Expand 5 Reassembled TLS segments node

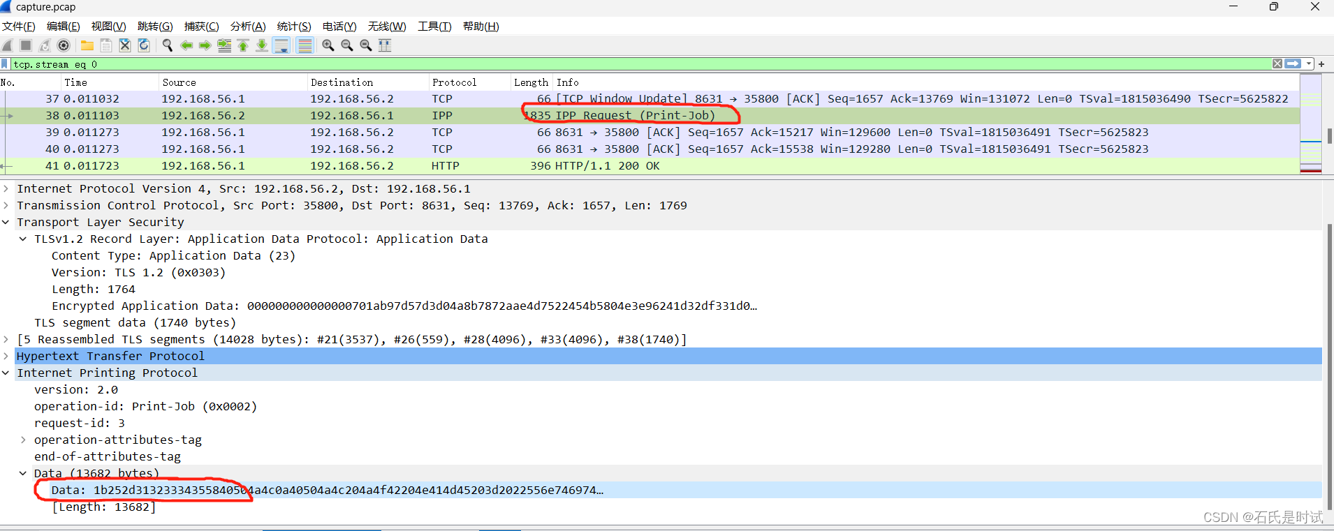[6, 339]
